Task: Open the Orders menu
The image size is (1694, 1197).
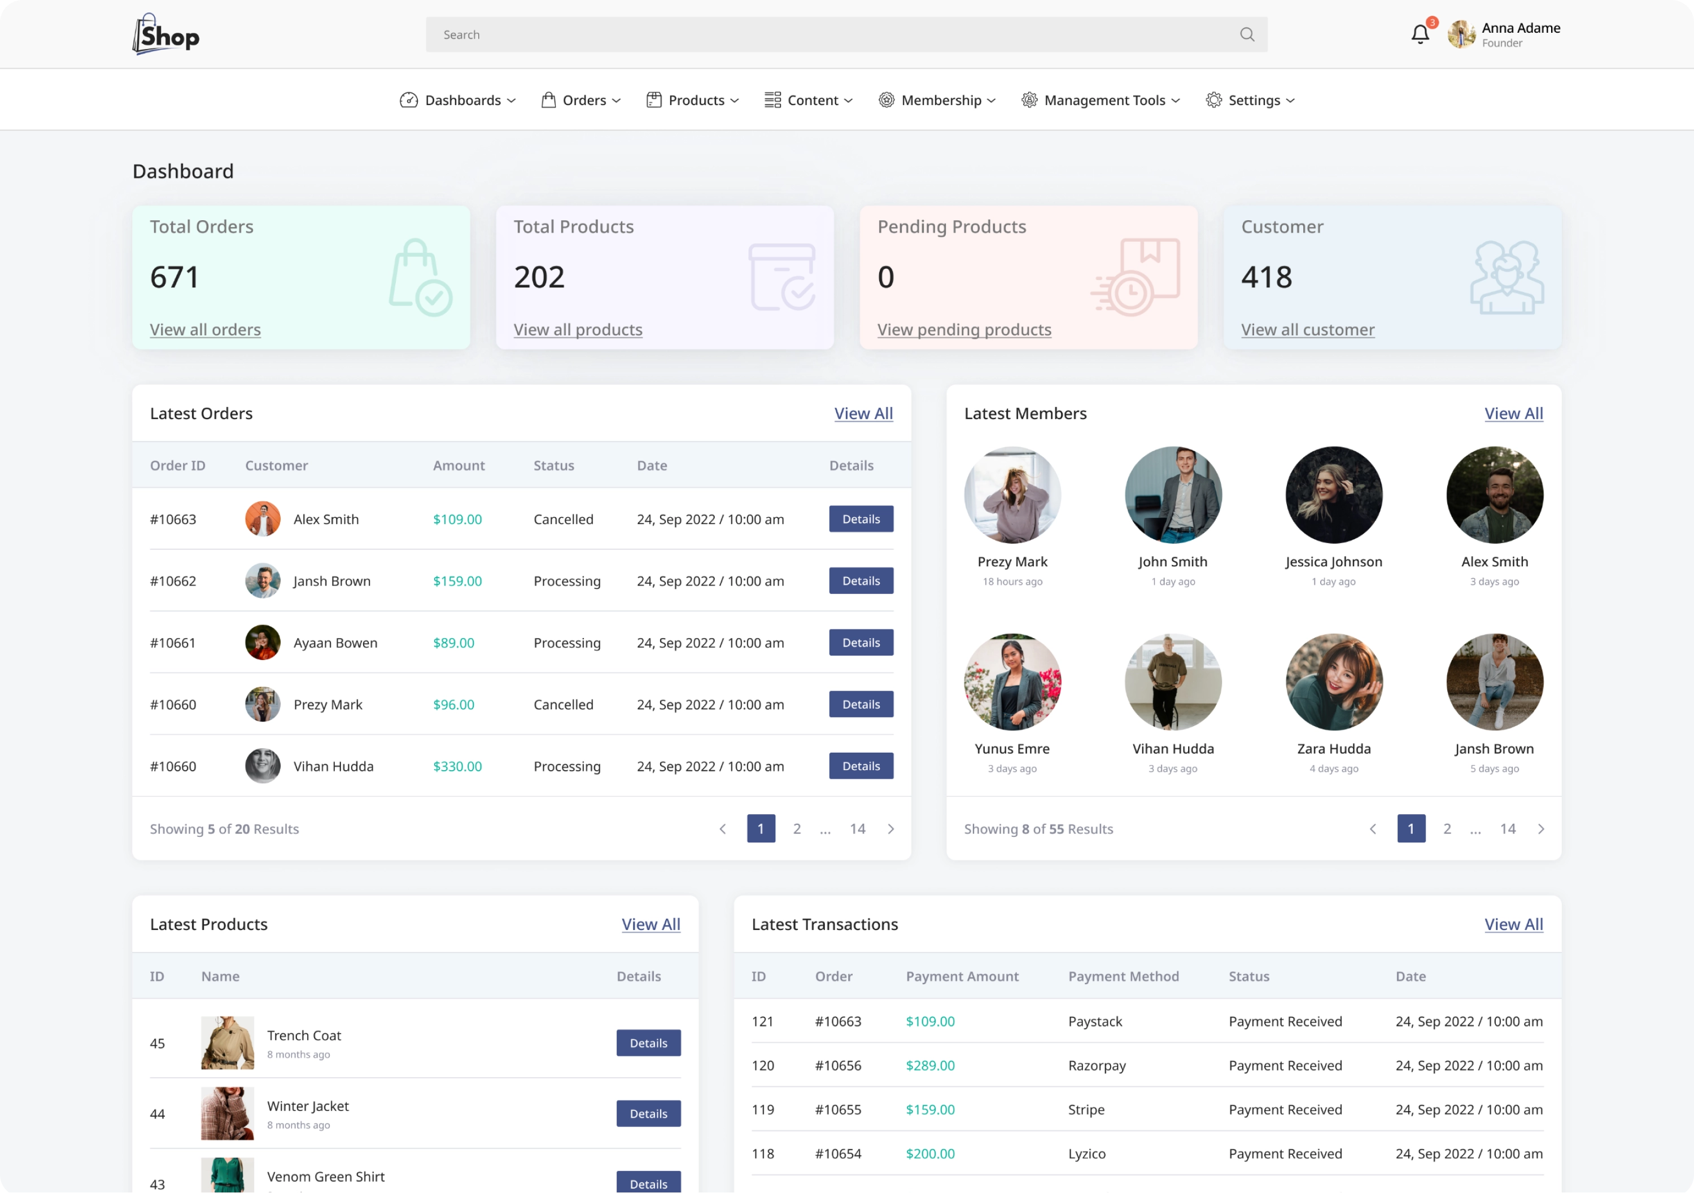Action: [584, 101]
